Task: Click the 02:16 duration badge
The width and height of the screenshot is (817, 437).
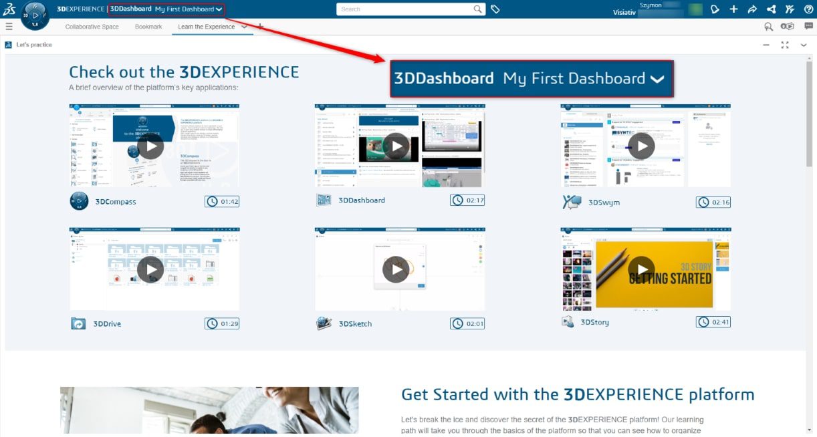Action: point(713,202)
